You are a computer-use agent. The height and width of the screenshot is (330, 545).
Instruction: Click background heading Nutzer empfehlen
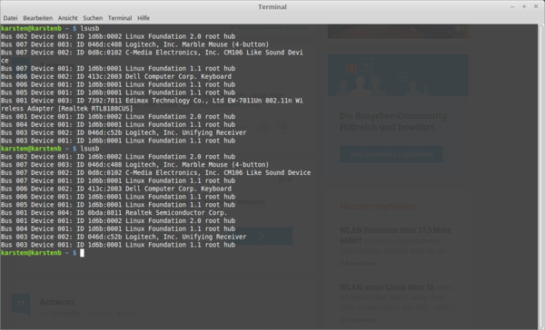[378, 206]
